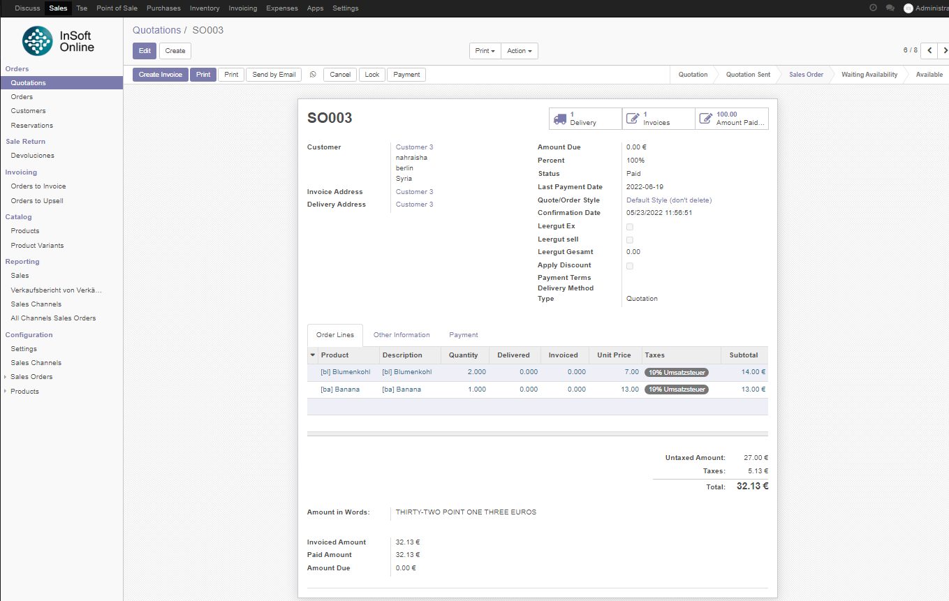This screenshot has width=949, height=601.
Task: Toggle the Apply Discount checkbox
Action: tap(629, 266)
